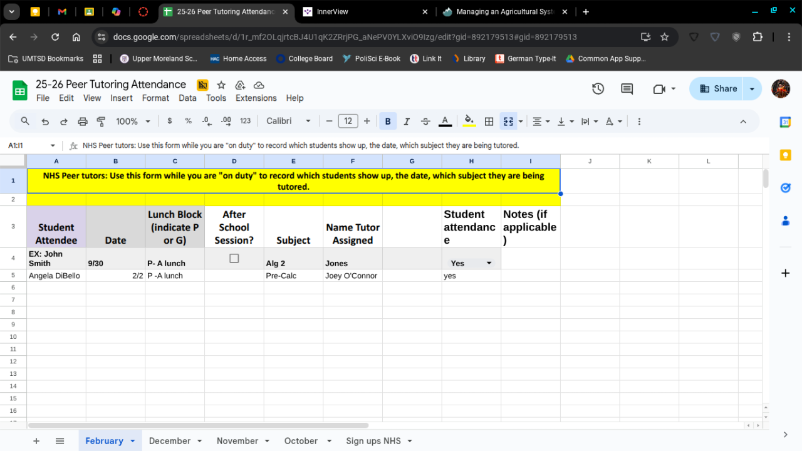Image resolution: width=802 pixels, height=451 pixels.
Task: Click the borders icon in toolbar
Action: click(x=489, y=122)
